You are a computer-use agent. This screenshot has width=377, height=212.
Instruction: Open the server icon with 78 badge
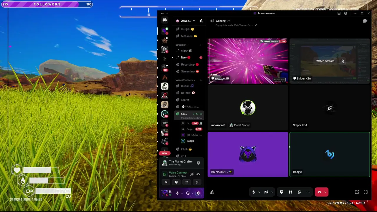[x=165, y=114]
